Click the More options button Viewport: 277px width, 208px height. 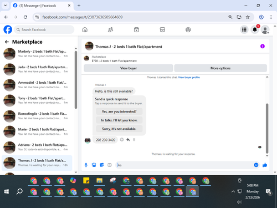pos(220,68)
